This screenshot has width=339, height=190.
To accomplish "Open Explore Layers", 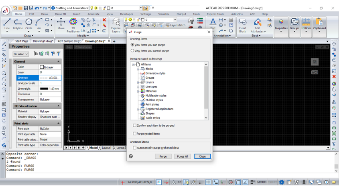I will [x=116, y=25].
